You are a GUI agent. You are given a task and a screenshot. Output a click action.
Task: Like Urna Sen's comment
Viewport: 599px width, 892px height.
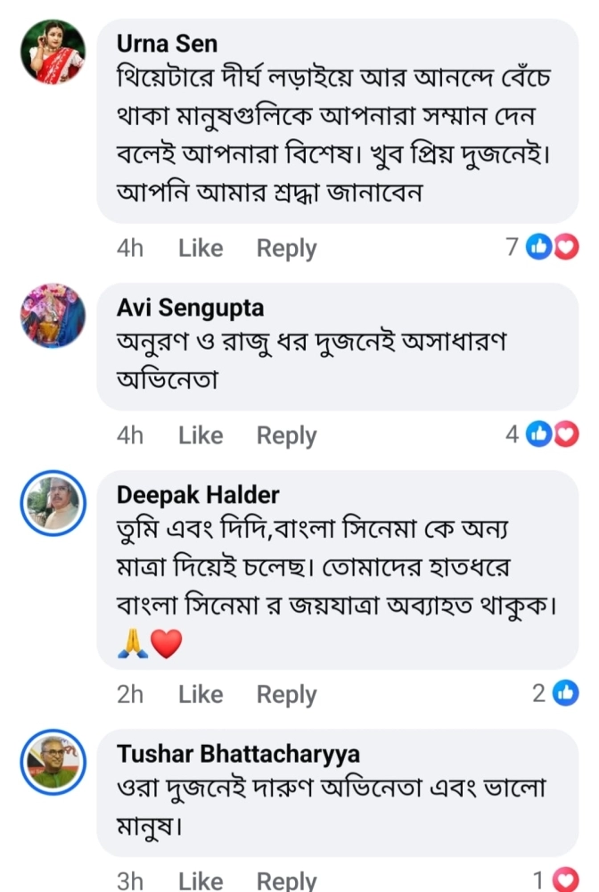coord(201,248)
